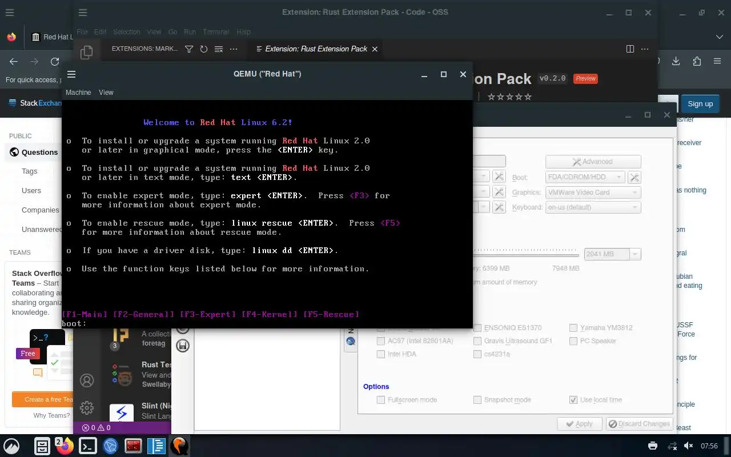Click the floppy save icon beside VM list
This screenshot has width=731, height=457.
pyautogui.click(x=183, y=346)
